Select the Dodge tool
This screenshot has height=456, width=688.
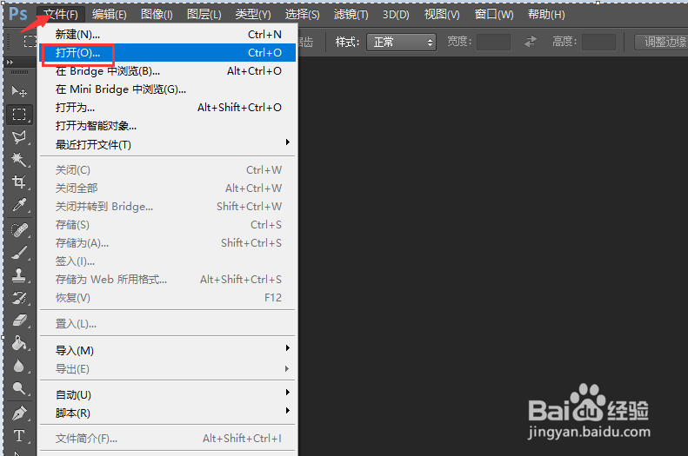[x=19, y=388]
